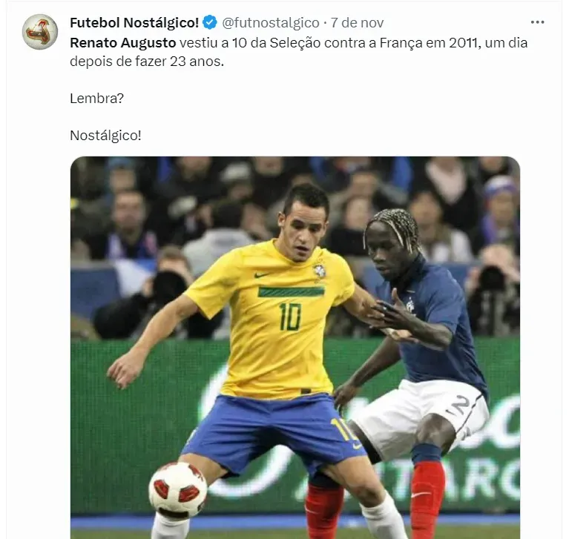Click the bold Renato Augusto text

coord(122,43)
